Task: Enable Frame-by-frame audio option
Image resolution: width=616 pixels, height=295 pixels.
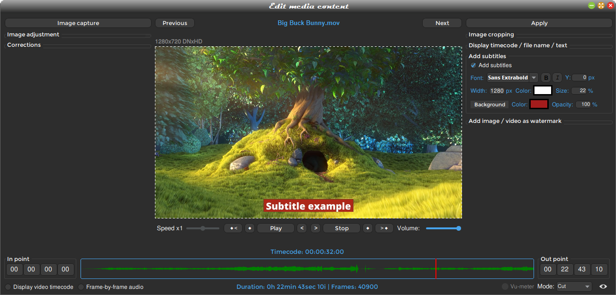Action: pos(82,287)
